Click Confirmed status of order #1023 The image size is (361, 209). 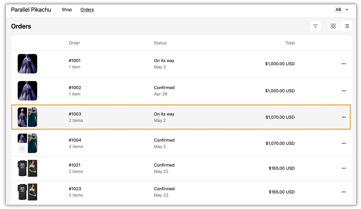tap(164, 189)
